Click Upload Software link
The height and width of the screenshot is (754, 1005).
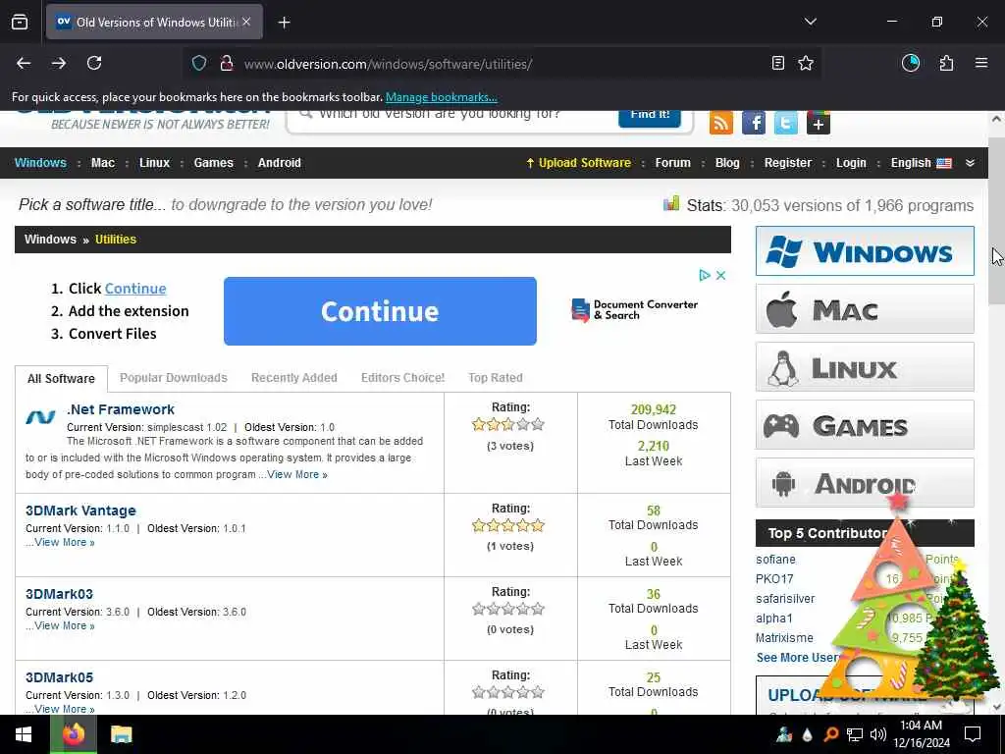coord(578,163)
